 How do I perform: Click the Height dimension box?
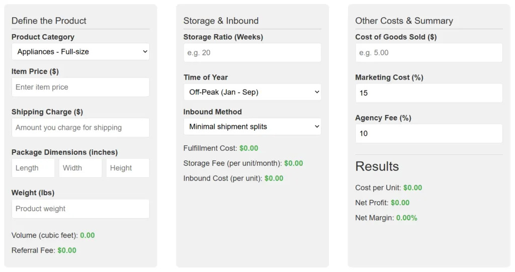(x=128, y=168)
